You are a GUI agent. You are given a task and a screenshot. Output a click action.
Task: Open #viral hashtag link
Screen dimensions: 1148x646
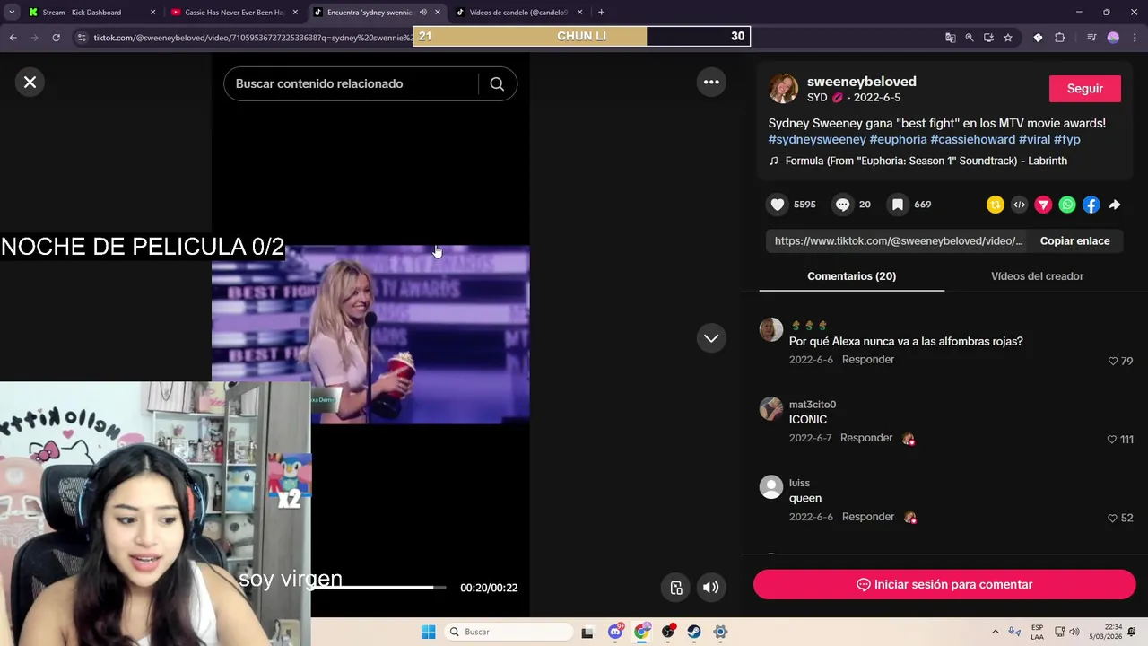coord(1034,139)
